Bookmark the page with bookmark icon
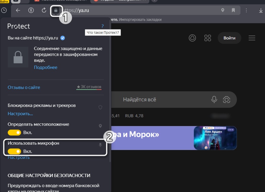Screen dimensions: 265x192 233,10
